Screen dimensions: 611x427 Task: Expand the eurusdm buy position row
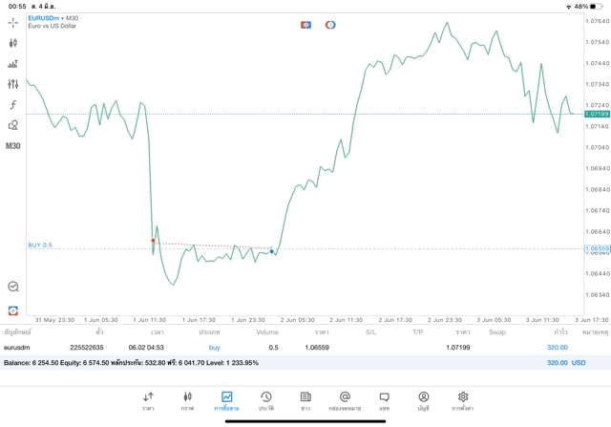tap(286, 348)
